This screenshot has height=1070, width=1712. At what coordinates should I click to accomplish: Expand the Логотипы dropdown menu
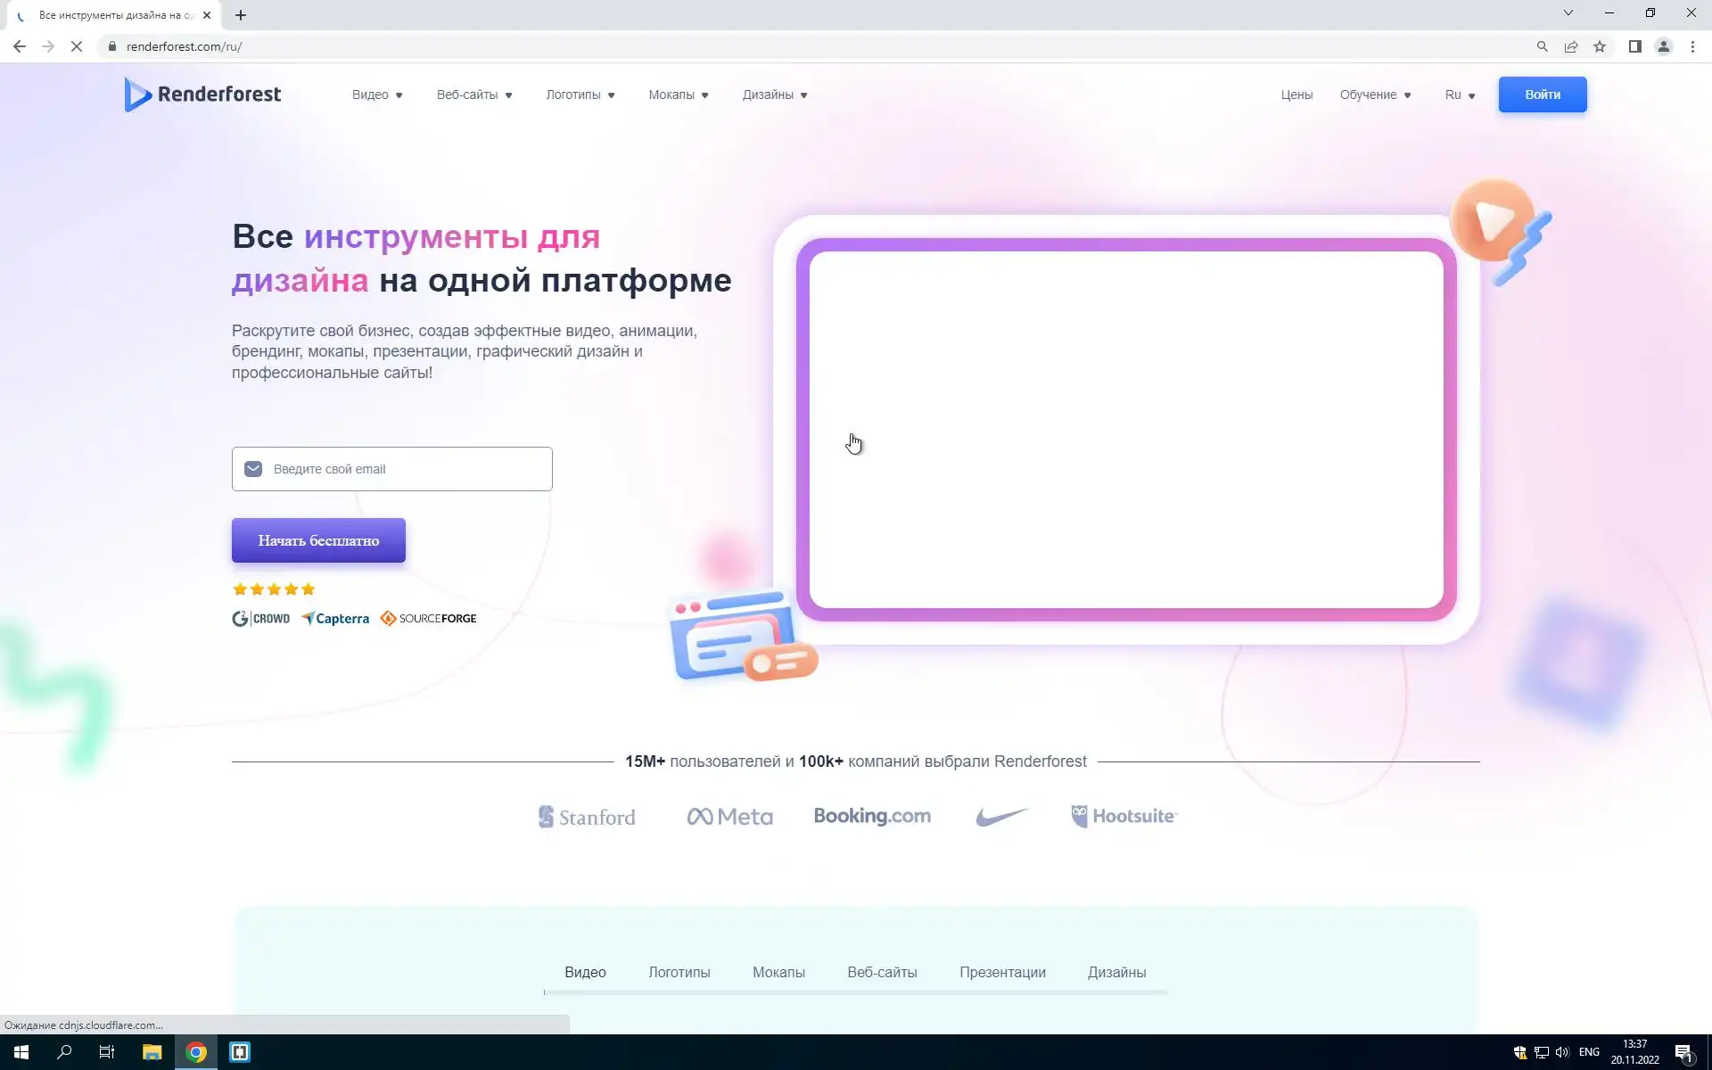coord(580,95)
